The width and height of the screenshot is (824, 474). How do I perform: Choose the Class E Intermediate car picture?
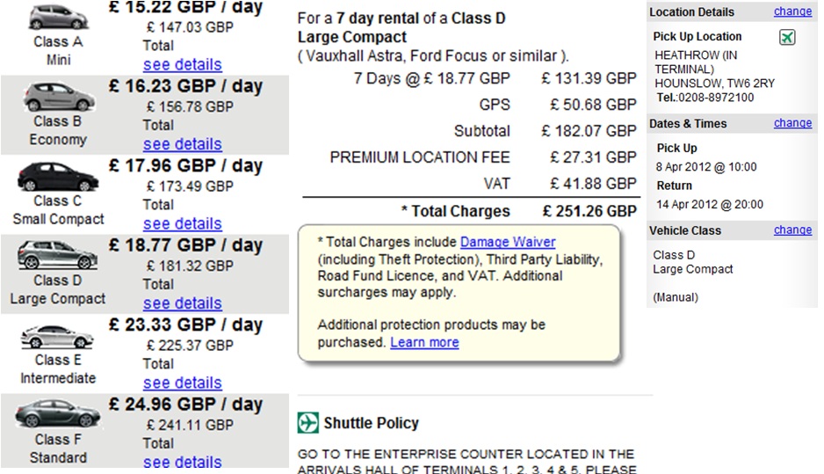click(57, 337)
